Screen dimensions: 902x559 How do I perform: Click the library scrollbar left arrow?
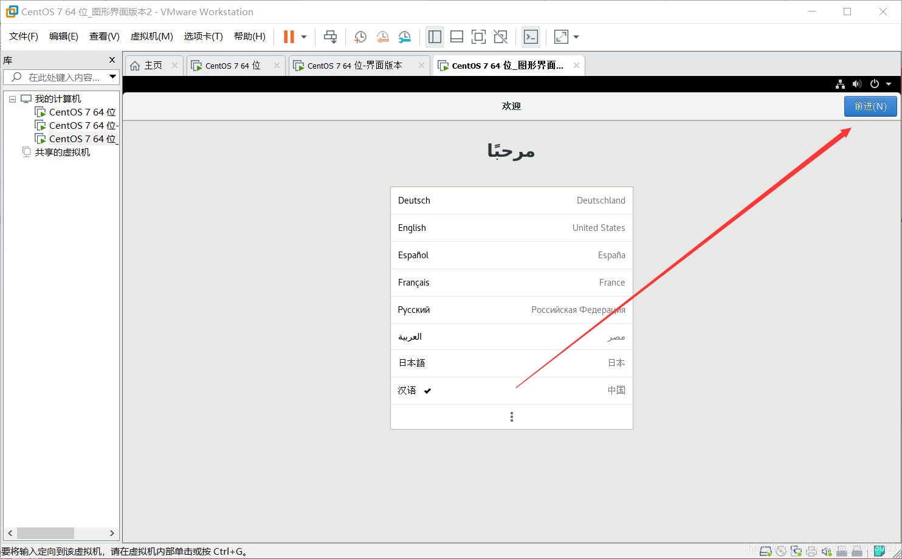coord(10,533)
